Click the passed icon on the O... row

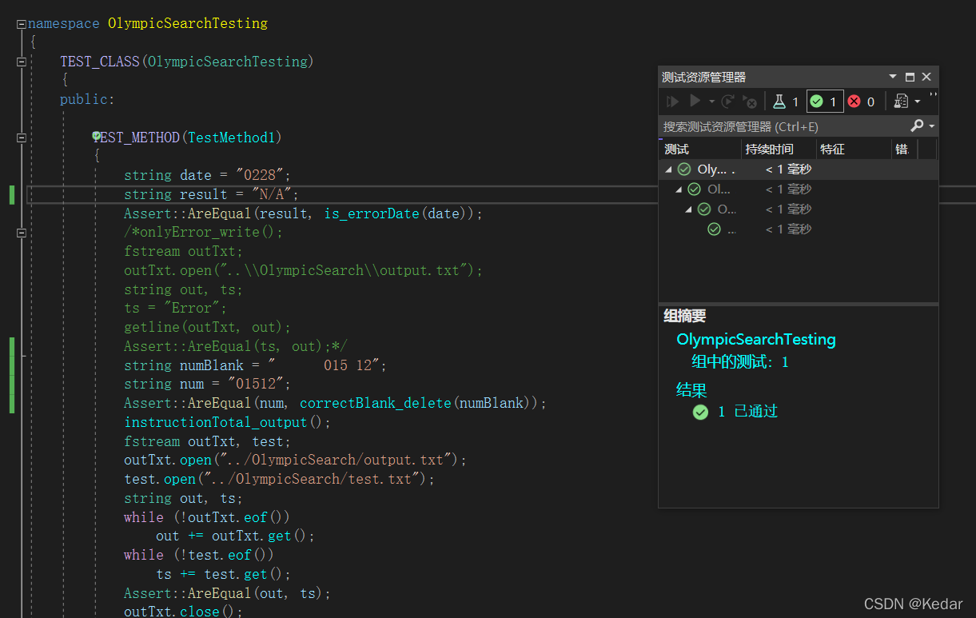(x=704, y=209)
